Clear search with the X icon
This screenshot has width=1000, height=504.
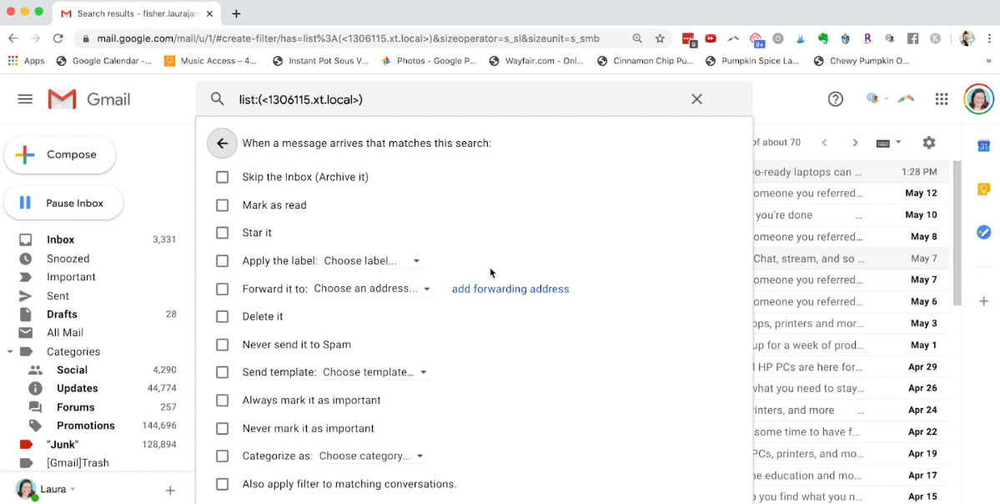(696, 99)
